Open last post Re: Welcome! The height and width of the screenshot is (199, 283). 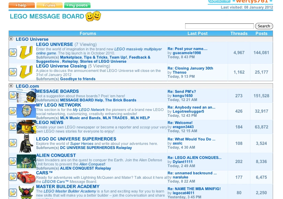180,123
